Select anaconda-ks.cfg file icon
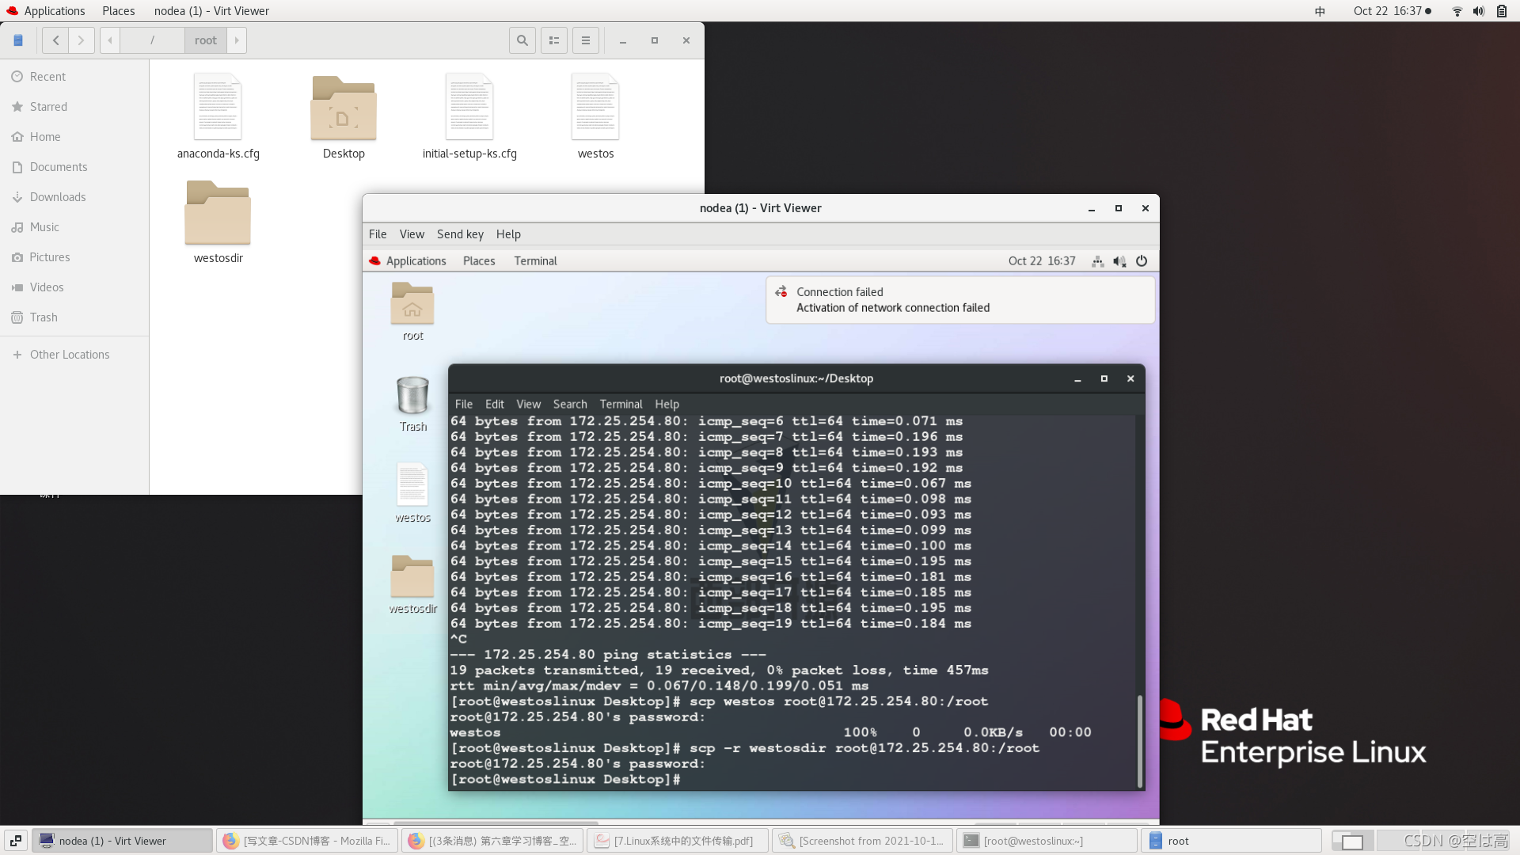The width and height of the screenshot is (1520, 855). (x=218, y=107)
